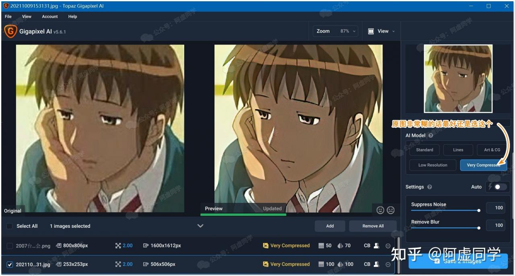Image resolution: width=515 pixels, height=276 pixels.
Task: Open the View menu in menu bar
Action: (27, 16)
